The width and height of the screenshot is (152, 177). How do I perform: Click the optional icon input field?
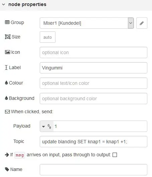tap(94, 52)
